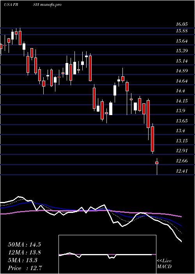195x274 pixels.
Task: Click the <<Live MACD label
Action: click(x=164, y=264)
